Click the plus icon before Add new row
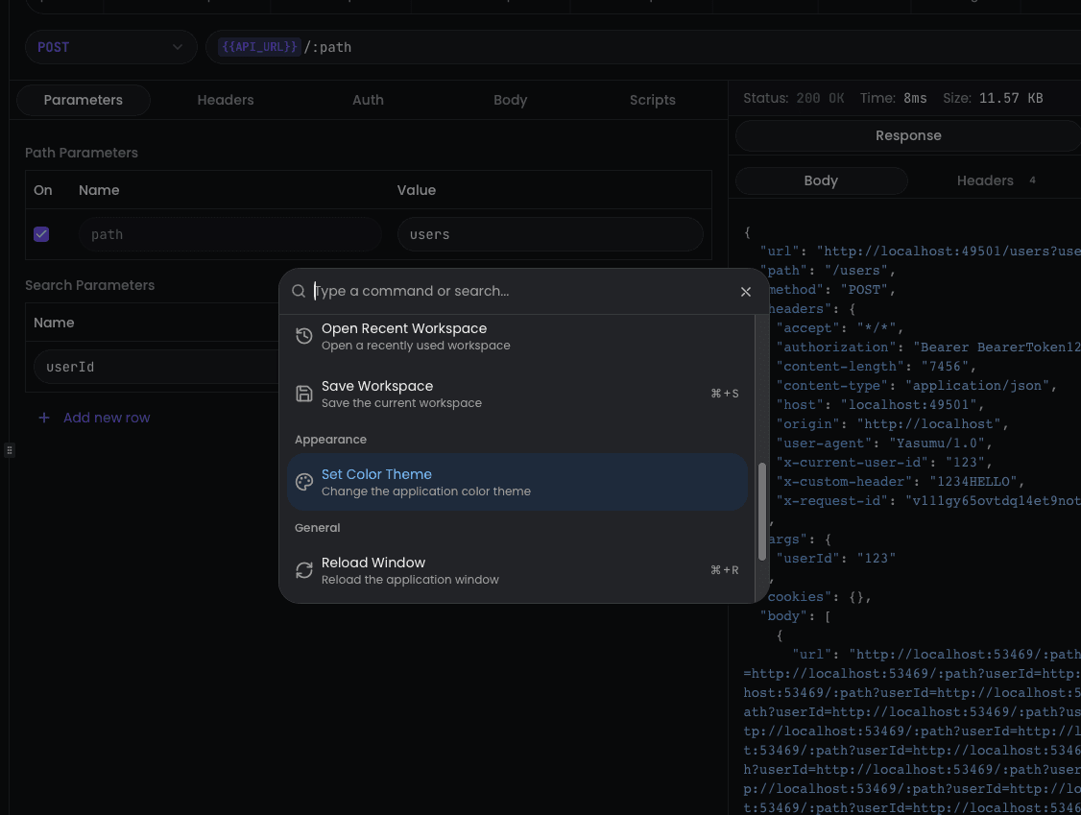The height and width of the screenshot is (815, 1081). (44, 418)
